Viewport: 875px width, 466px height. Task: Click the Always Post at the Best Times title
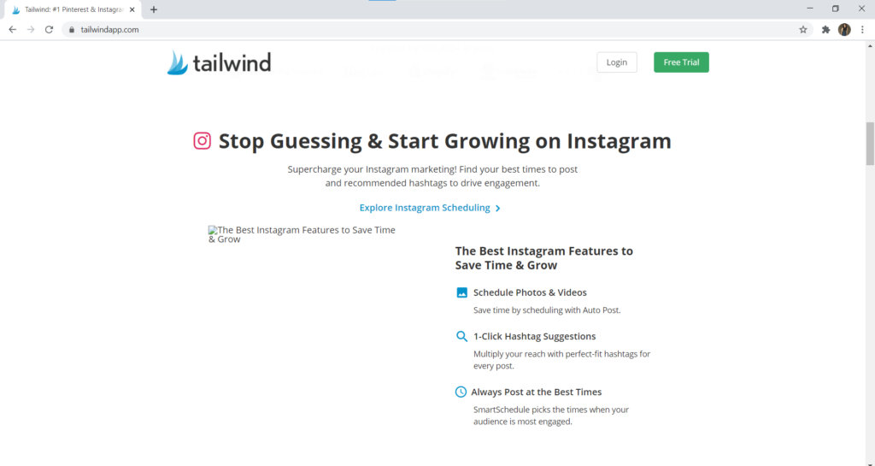coord(537,392)
